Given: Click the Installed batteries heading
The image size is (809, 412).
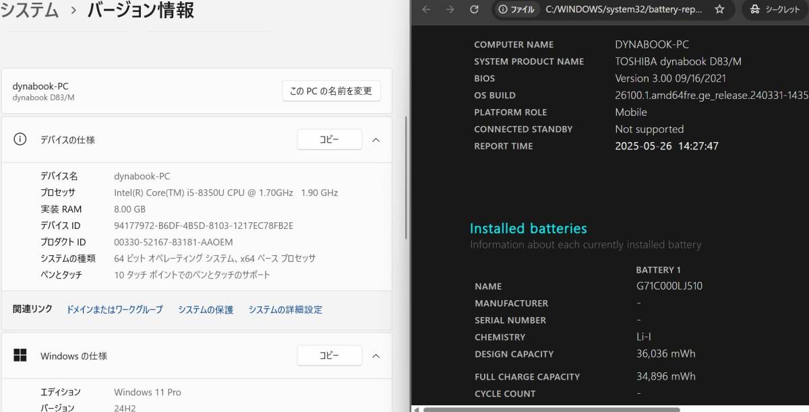Looking at the screenshot, I should (529, 228).
